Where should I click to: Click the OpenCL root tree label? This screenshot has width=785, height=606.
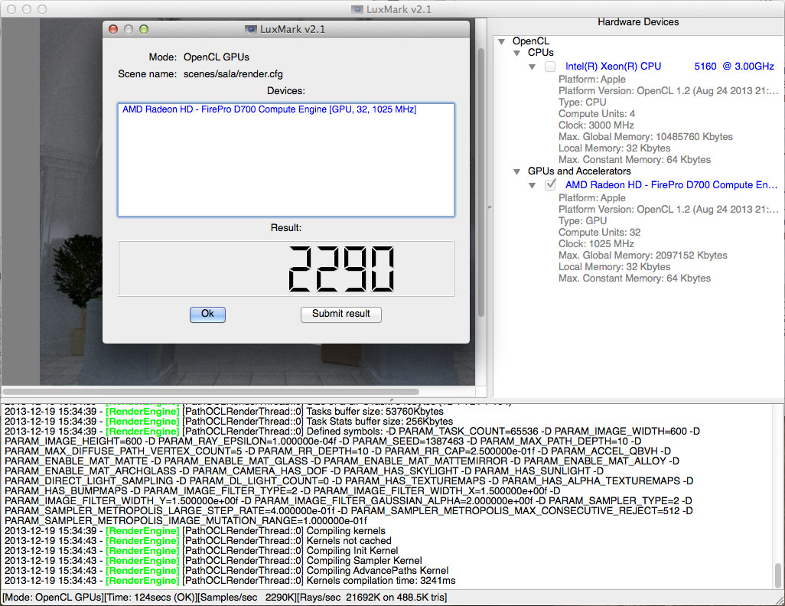click(531, 41)
